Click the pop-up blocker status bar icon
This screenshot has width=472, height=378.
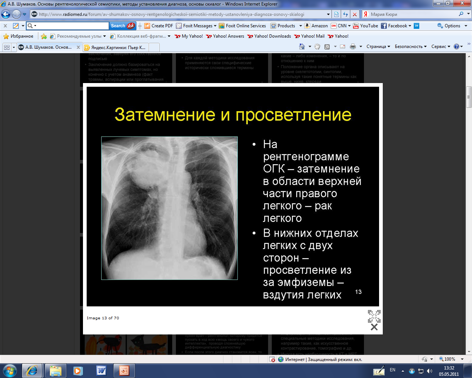272,359
